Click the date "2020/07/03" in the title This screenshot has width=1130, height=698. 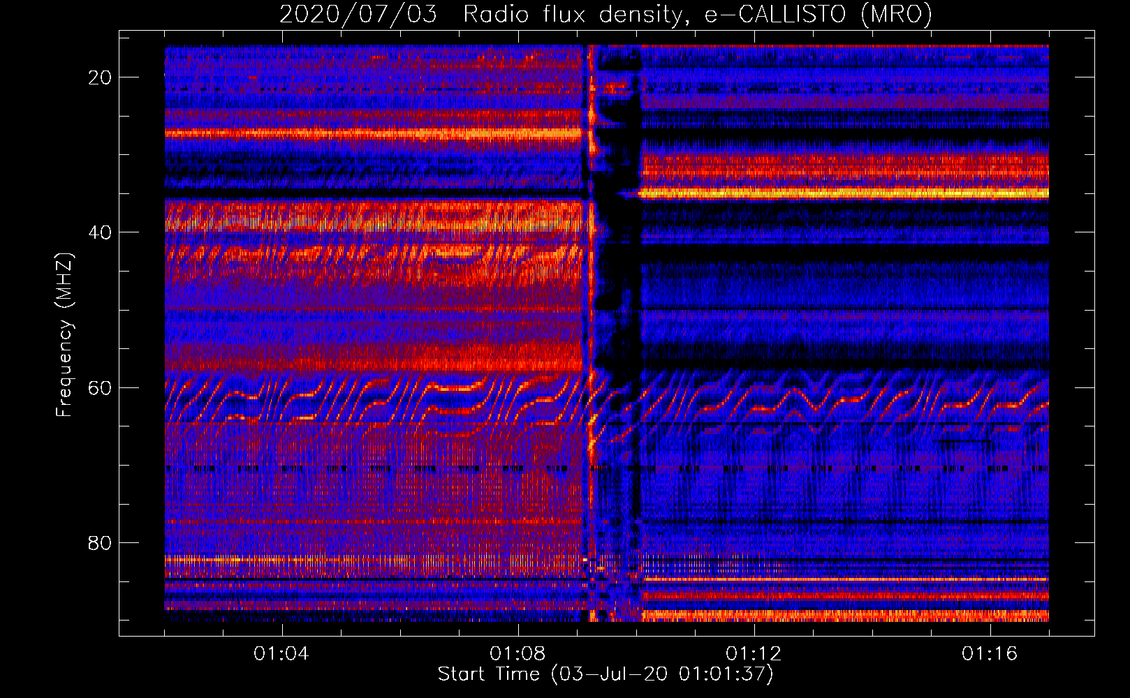[x=358, y=14]
